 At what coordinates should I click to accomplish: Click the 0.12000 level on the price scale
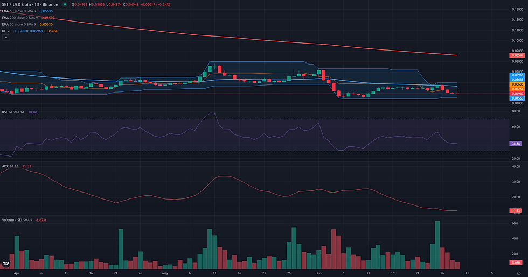coord(518,20)
